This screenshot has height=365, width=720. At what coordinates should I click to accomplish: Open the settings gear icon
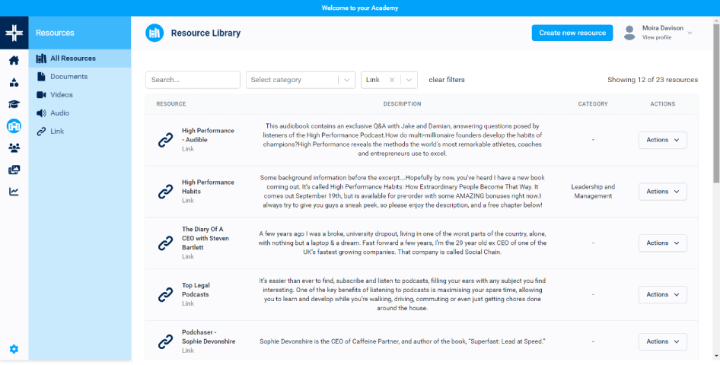(x=14, y=349)
